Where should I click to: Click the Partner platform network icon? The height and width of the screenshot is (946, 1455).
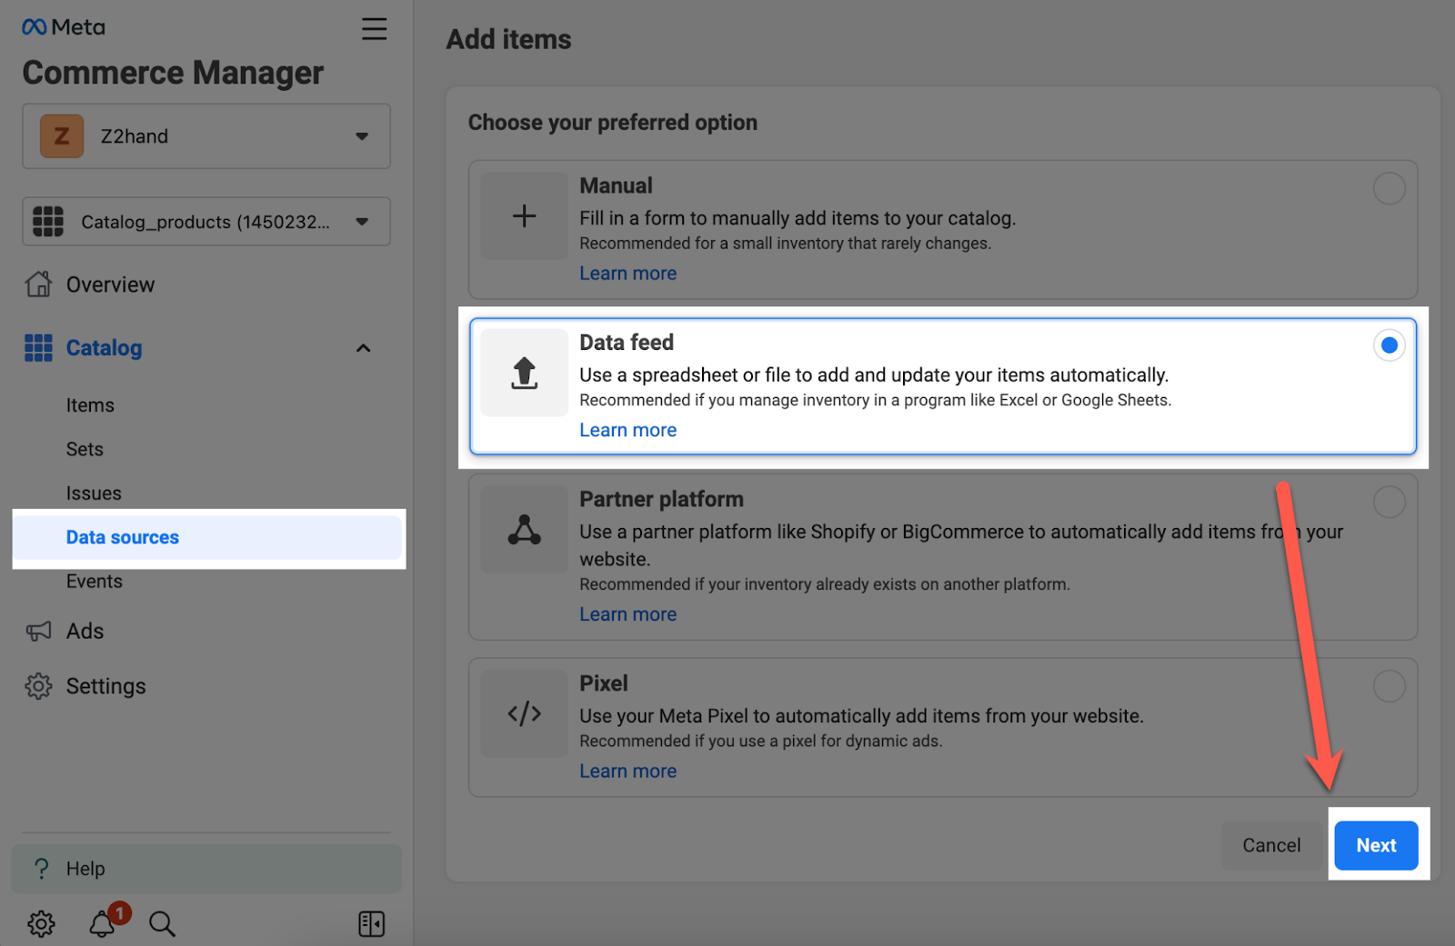(x=524, y=530)
